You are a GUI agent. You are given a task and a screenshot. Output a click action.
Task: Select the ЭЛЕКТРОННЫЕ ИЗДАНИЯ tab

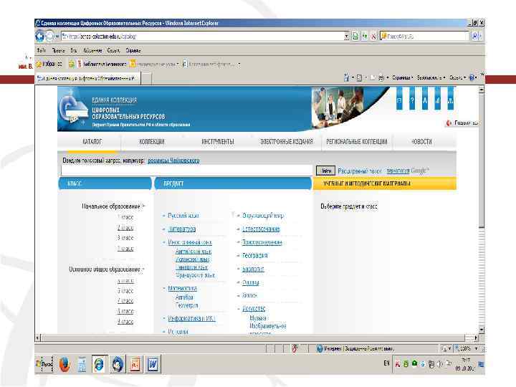287,141
